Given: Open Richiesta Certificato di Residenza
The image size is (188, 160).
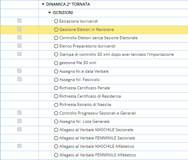Looking at the screenshot, I should [90, 96].
